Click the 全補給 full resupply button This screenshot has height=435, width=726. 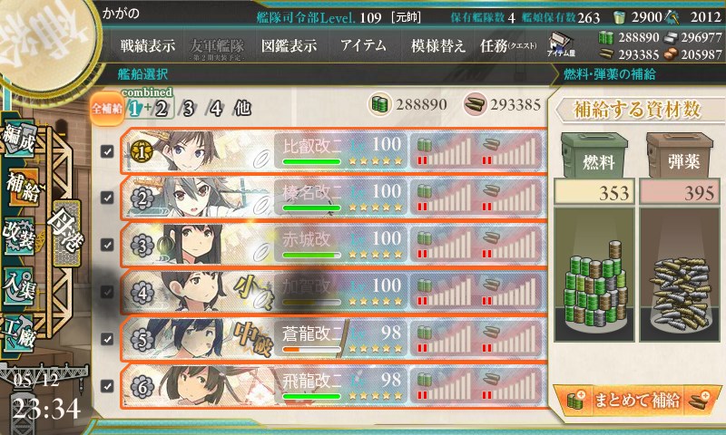coord(106,109)
